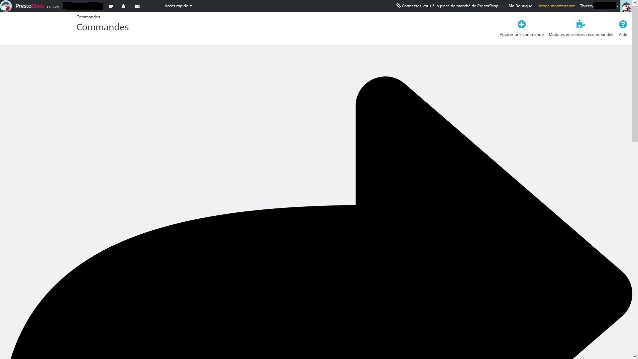Click the puzzle piece modules icon
The image size is (638, 359).
(x=581, y=24)
